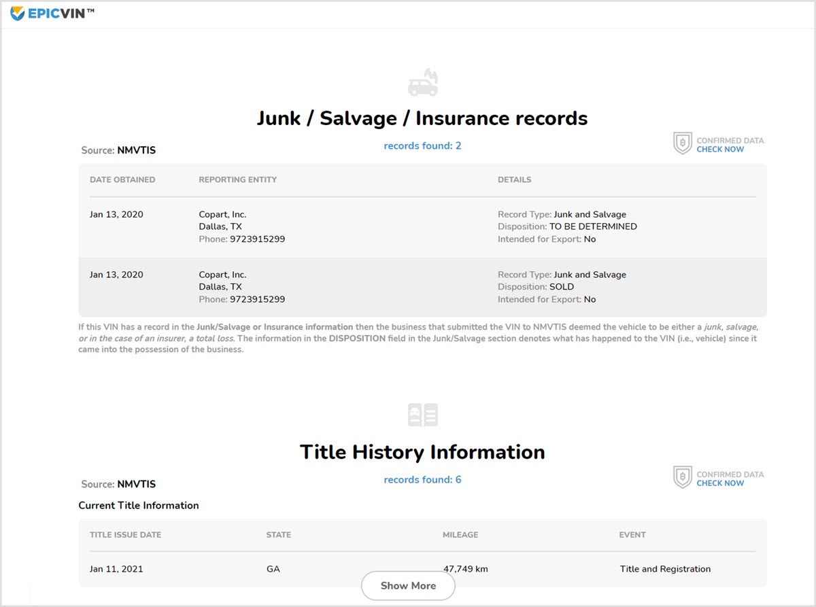Click 'Disposition: TO BE DETERMINED' text

[567, 226]
